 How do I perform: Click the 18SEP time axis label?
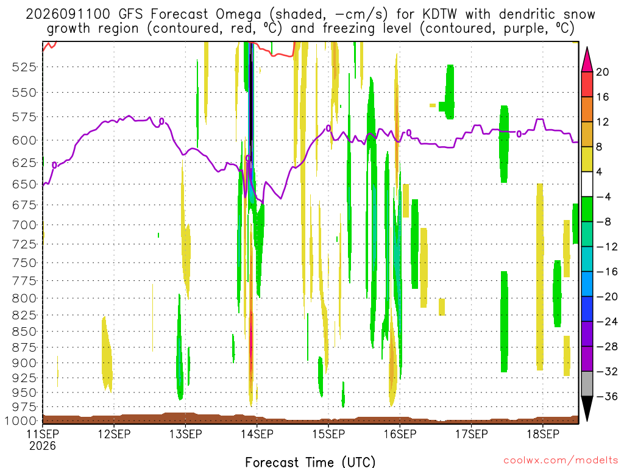(x=543, y=434)
